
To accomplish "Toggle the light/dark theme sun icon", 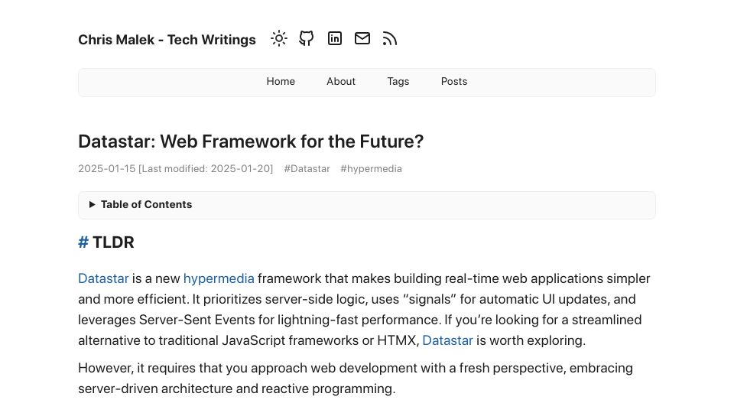I will tap(278, 38).
